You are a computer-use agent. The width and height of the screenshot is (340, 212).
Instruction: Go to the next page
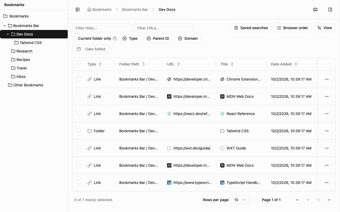click(x=318, y=200)
